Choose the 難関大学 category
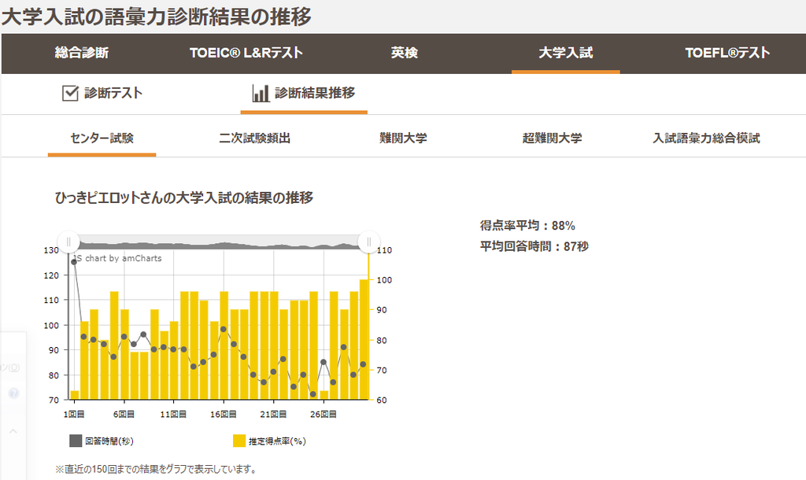 pos(403,138)
